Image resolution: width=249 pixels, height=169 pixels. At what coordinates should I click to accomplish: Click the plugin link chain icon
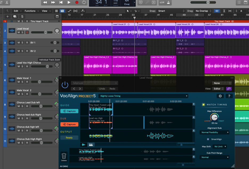(229, 89)
